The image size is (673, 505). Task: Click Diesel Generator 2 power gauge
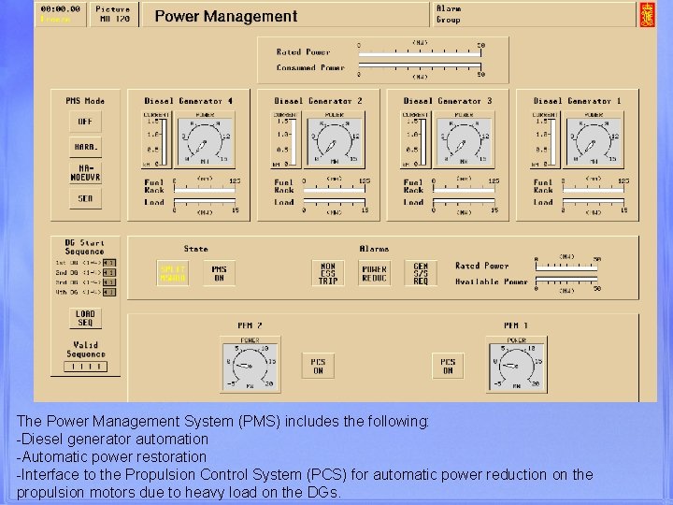click(x=335, y=139)
